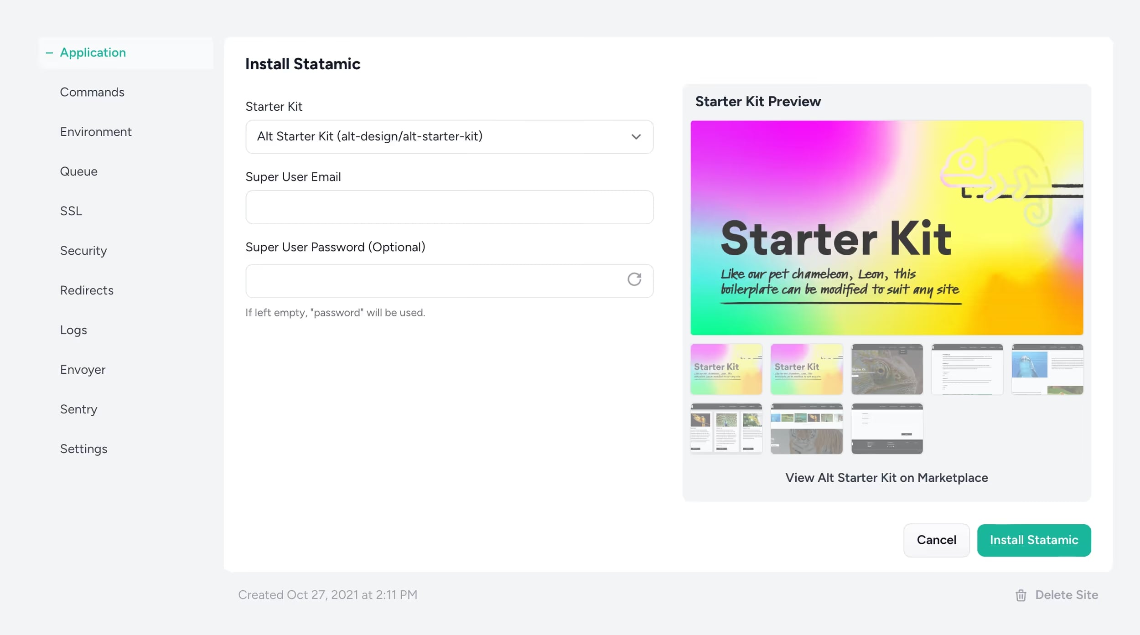This screenshot has width=1140, height=635.
Task: Click the Install Statamic heading
Action: 303,64
